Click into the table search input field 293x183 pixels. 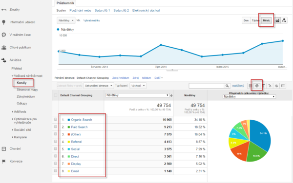[x=207, y=86]
